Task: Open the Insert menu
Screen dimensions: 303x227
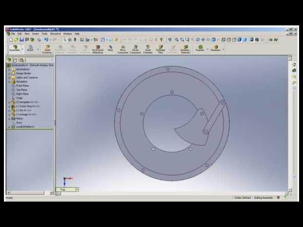Action: (35, 34)
